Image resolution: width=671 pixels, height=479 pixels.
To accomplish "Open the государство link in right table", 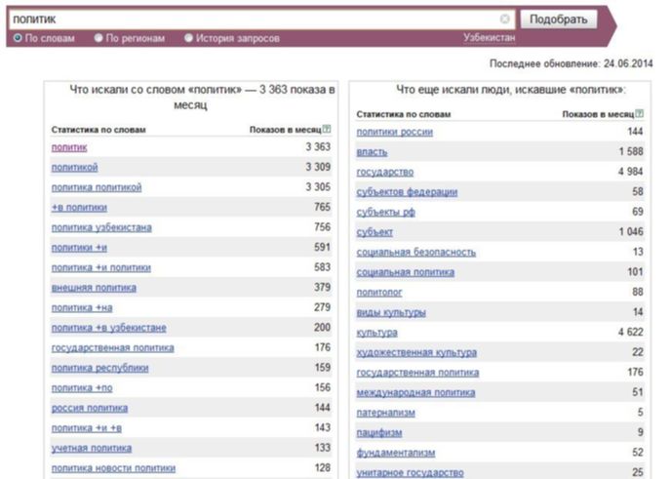I will 385,172.
